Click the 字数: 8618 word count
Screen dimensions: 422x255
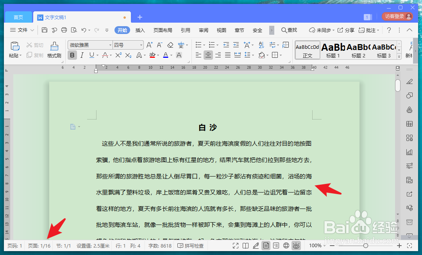click(160, 246)
